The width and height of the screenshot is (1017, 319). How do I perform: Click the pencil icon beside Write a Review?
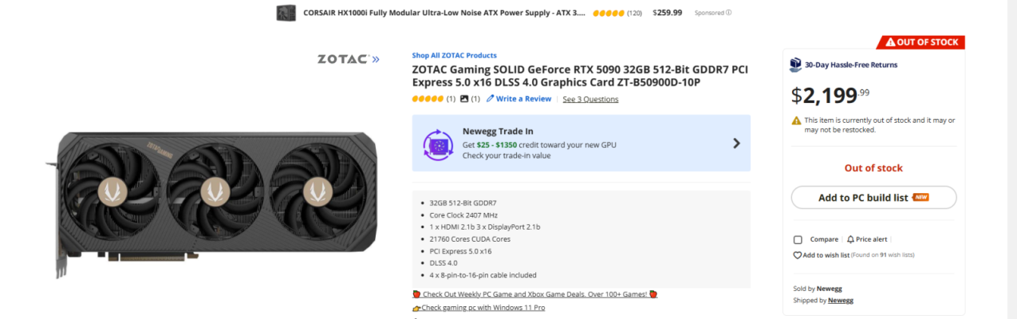pos(490,99)
